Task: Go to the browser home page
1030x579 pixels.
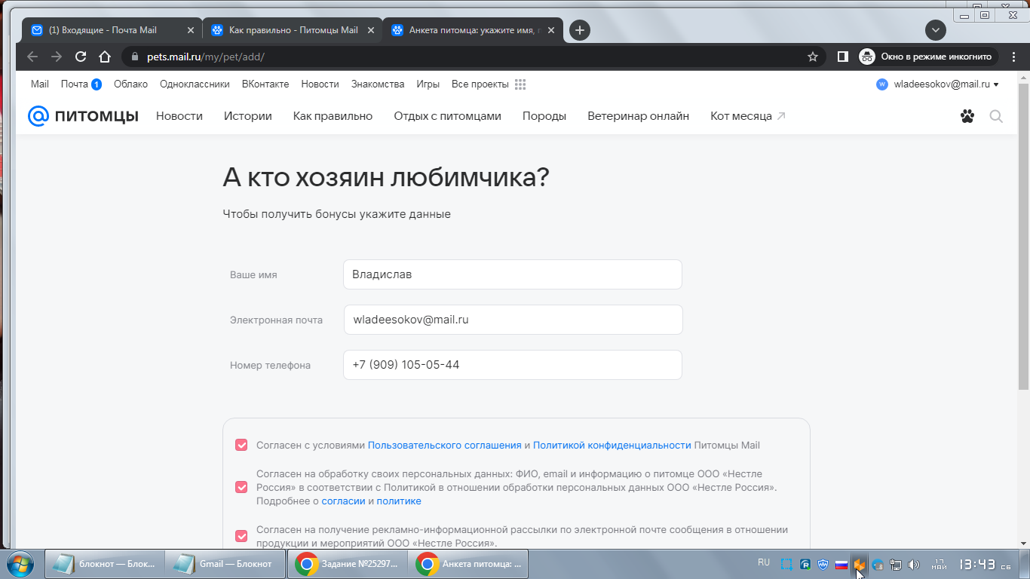Action: [105, 57]
